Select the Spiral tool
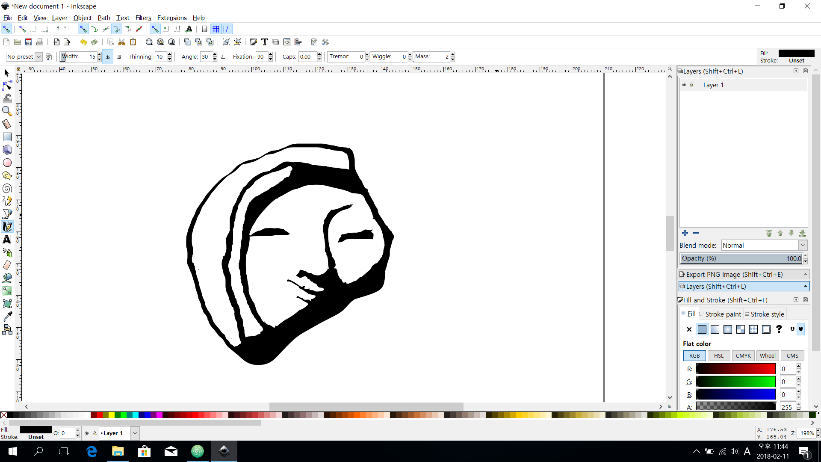 coord(7,188)
